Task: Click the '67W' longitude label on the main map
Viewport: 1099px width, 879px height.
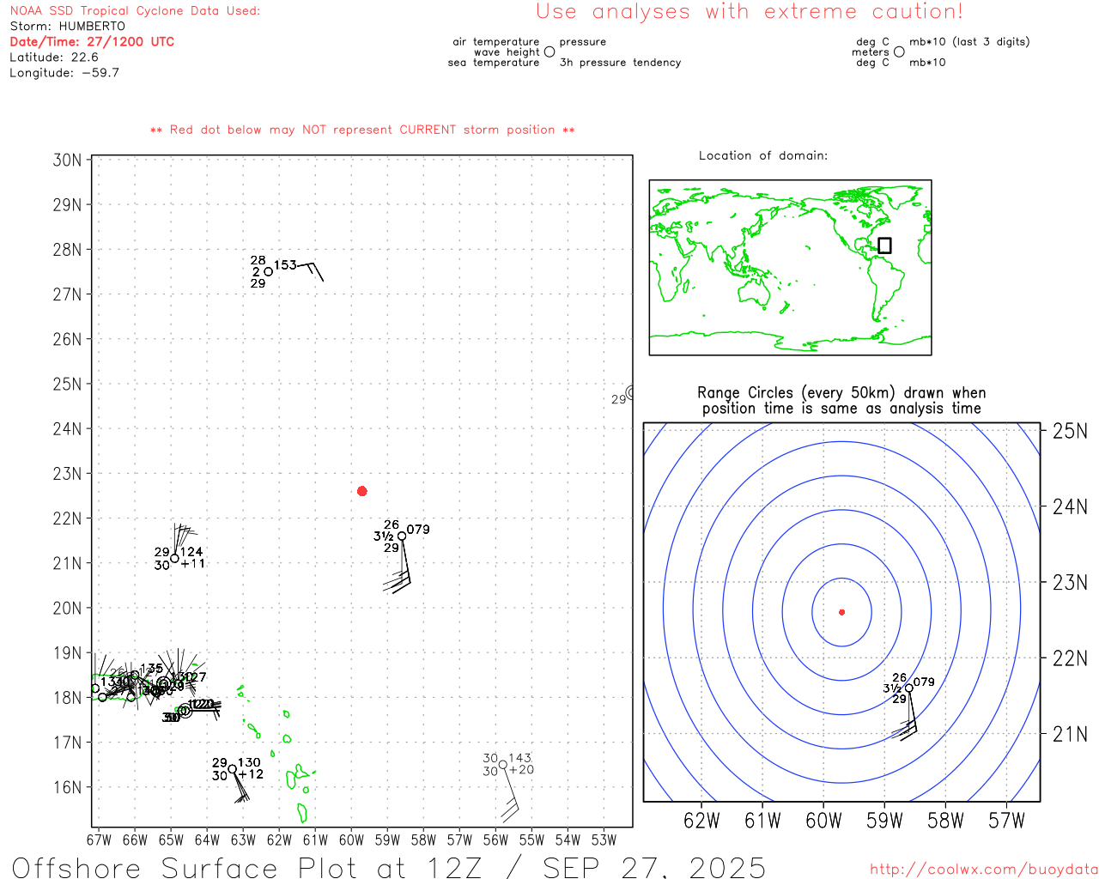Action: (x=99, y=840)
